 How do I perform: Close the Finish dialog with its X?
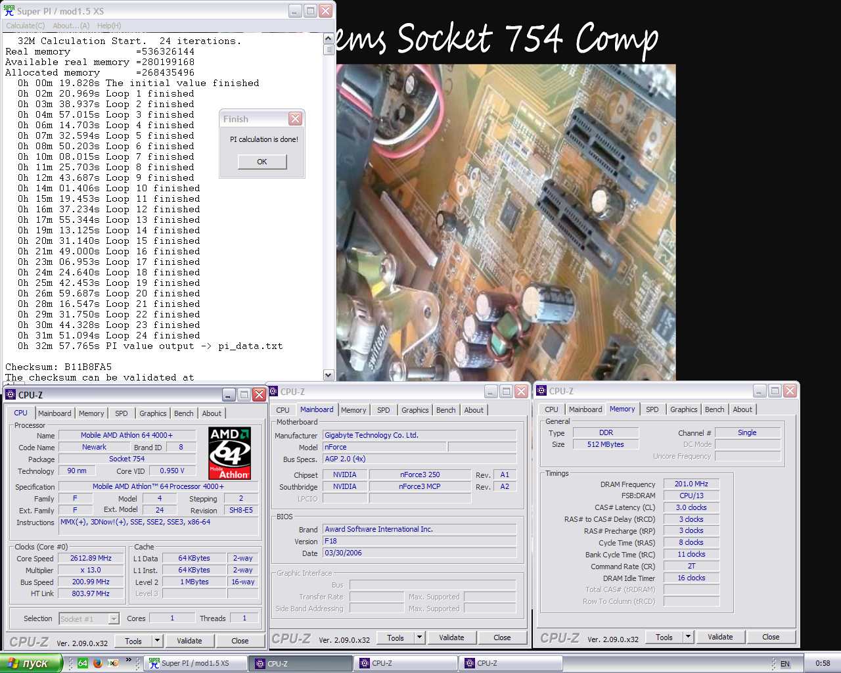(296, 119)
